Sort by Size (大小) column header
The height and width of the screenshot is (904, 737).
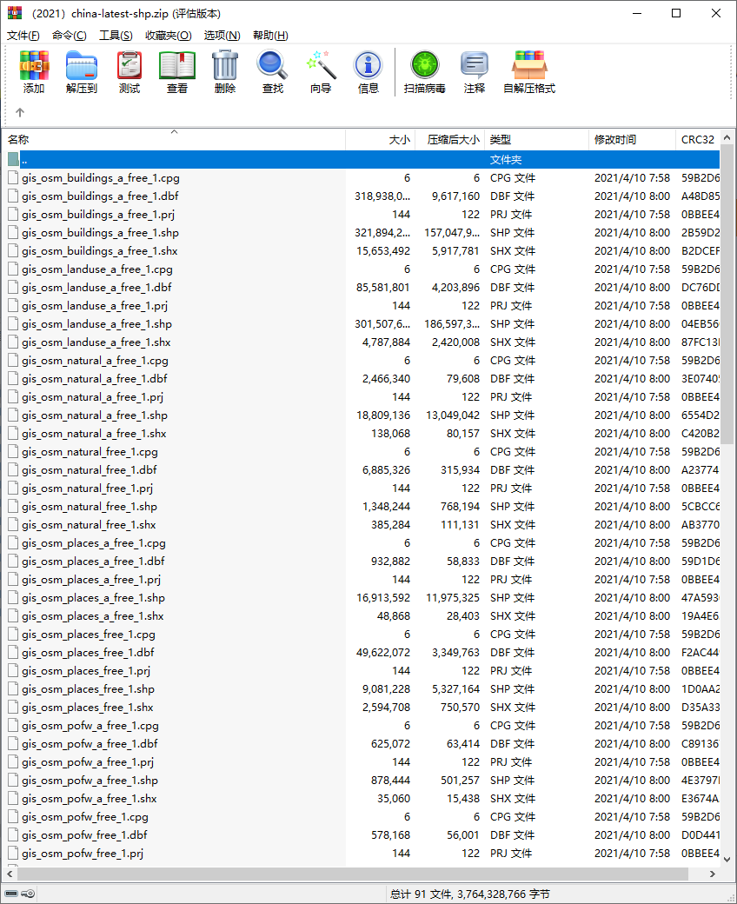pyautogui.click(x=381, y=140)
